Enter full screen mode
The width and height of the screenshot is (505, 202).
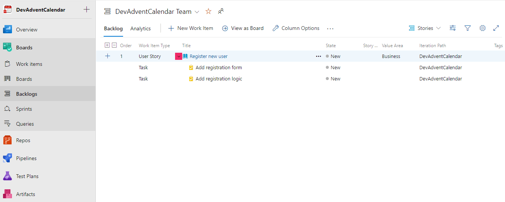click(496, 28)
